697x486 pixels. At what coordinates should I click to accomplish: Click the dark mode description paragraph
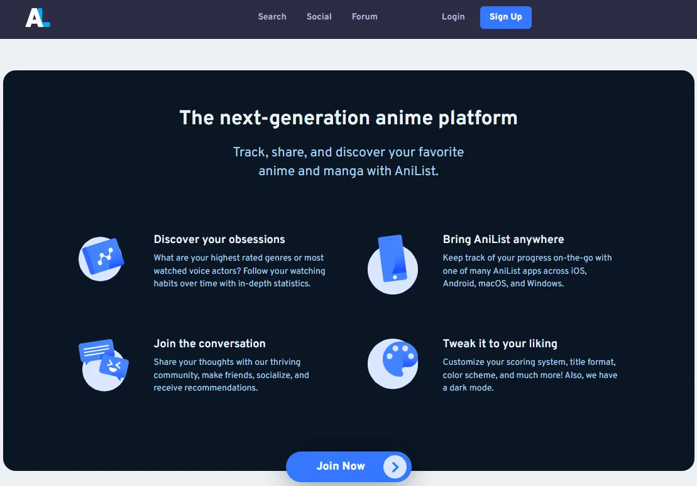click(x=530, y=375)
